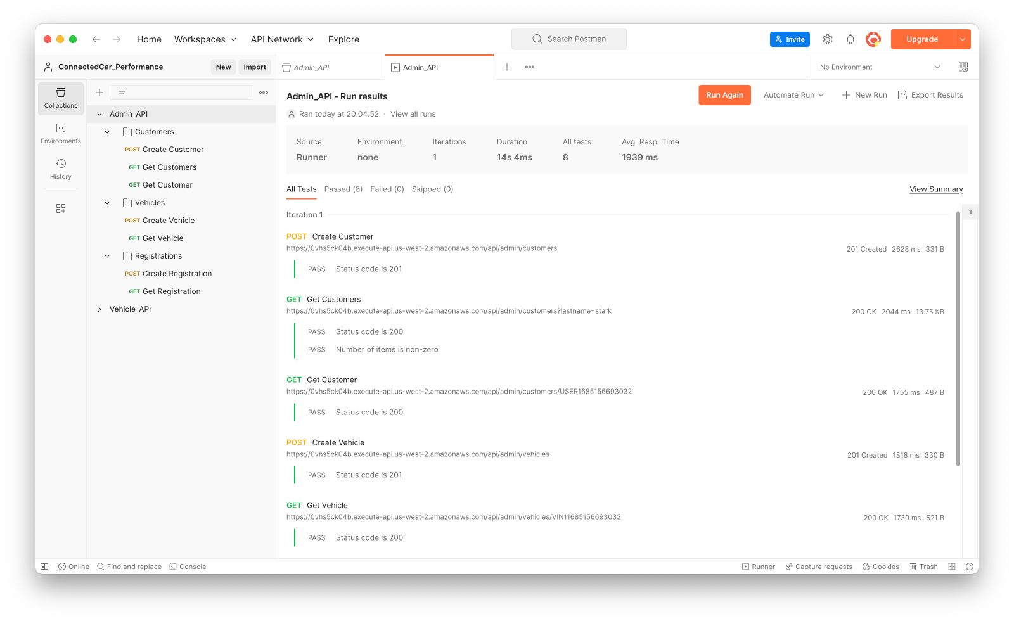This screenshot has height=621, width=1014.
Task: Open the View all runs link
Action: (x=413, y=114)
